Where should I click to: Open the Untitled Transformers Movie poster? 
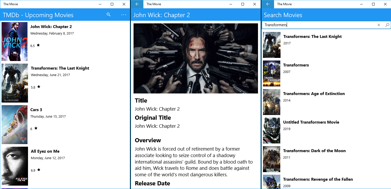click(271, 131)
